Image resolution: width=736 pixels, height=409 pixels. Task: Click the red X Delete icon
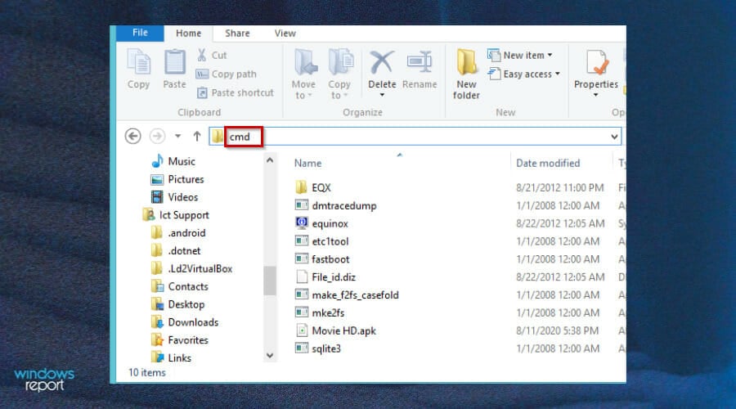pyautogui.click(x=382, y=62)
